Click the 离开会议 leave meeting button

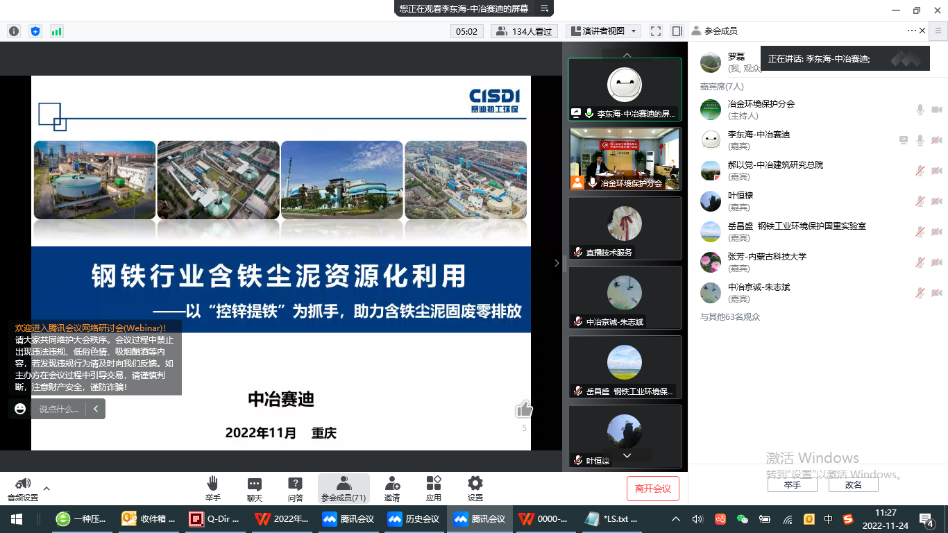tap(652, 489)
